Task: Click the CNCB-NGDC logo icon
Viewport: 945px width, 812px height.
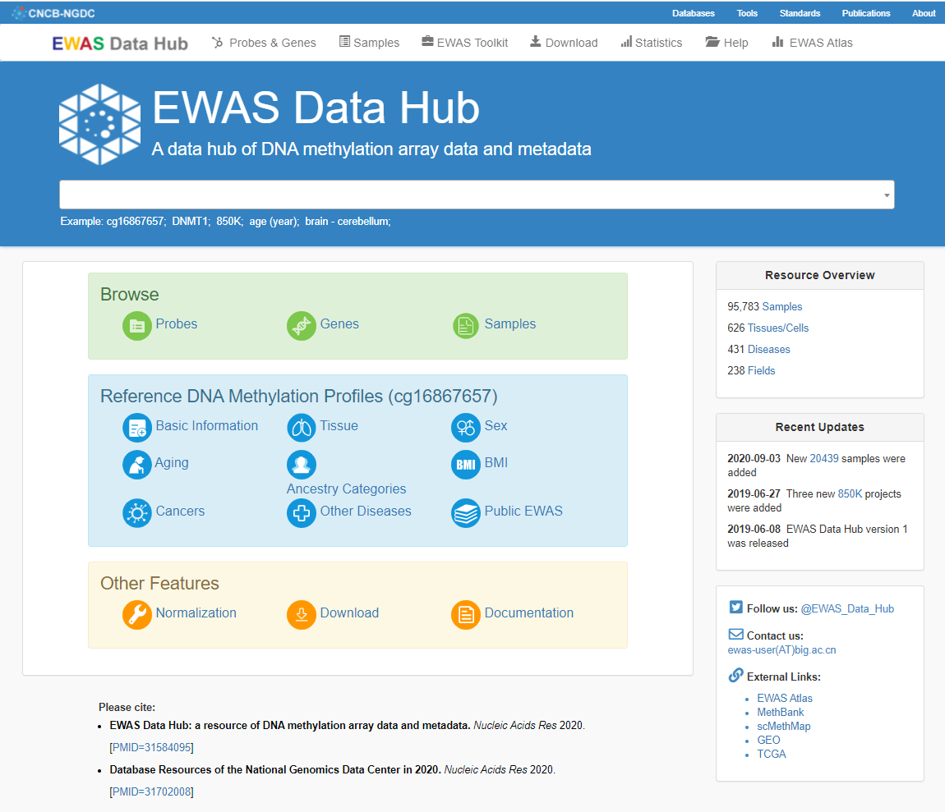Action: (19, 12)
